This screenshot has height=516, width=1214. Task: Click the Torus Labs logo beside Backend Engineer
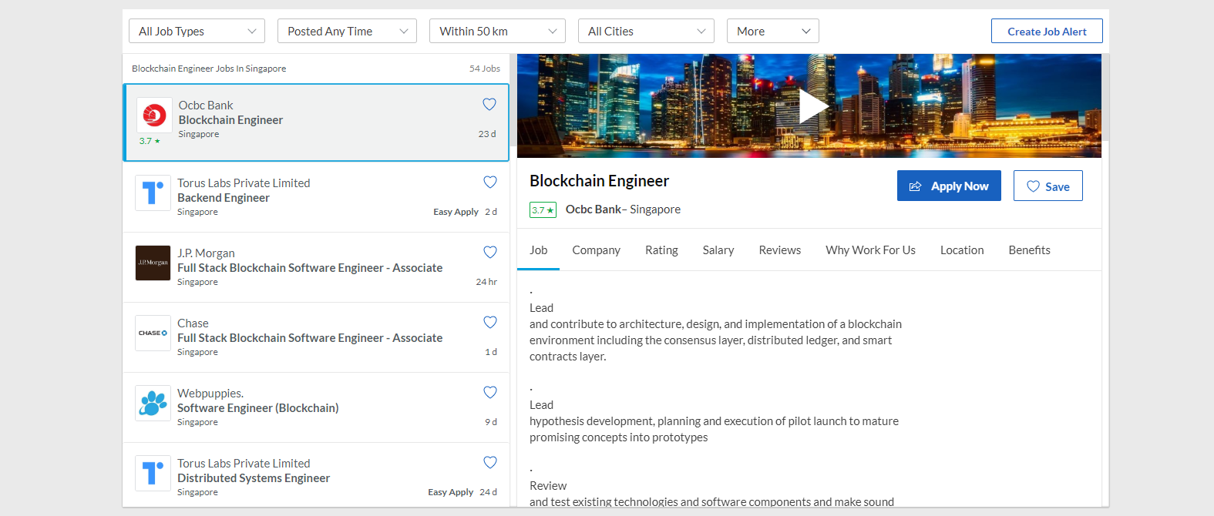click(153, 193)
